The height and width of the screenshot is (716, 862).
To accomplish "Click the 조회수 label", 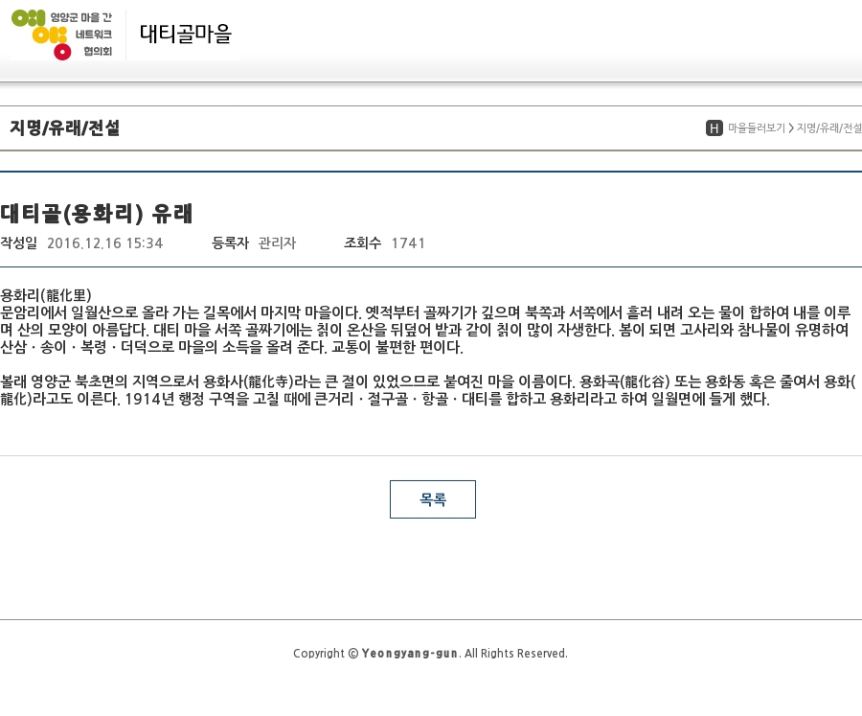I will tap(362, 243).
